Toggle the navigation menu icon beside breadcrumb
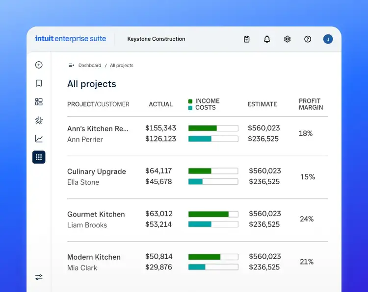Viewport: 368px width, 292px height. [x=71, y=65]
